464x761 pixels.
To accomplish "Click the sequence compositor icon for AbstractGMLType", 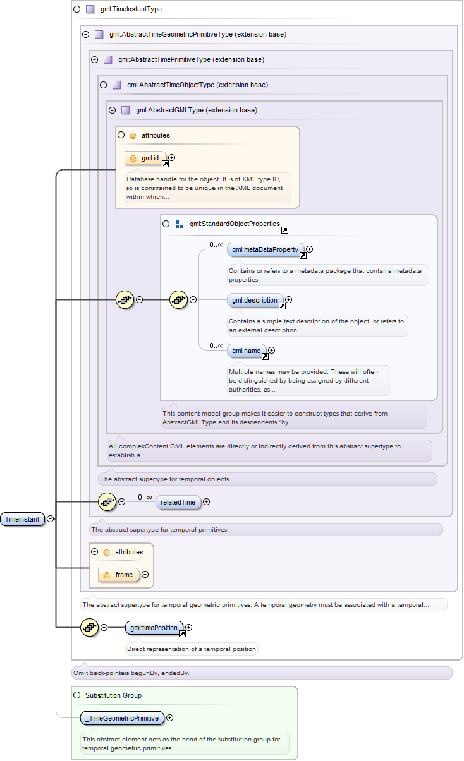I will pos(125,300).
